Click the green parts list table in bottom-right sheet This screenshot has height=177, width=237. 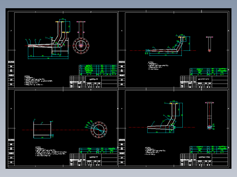pos(209,150)
